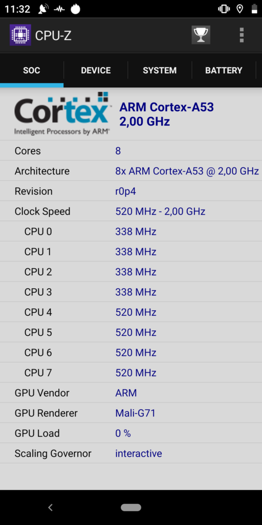Viewport: 262px width, 525px height.
Task: Tap the vibrate mode status icon
Action: (224, 9)
